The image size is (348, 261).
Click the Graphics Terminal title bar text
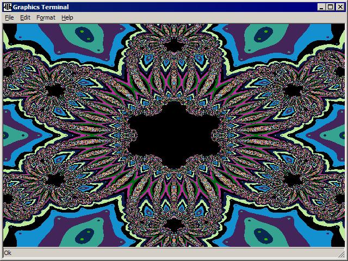click(41, 7)
